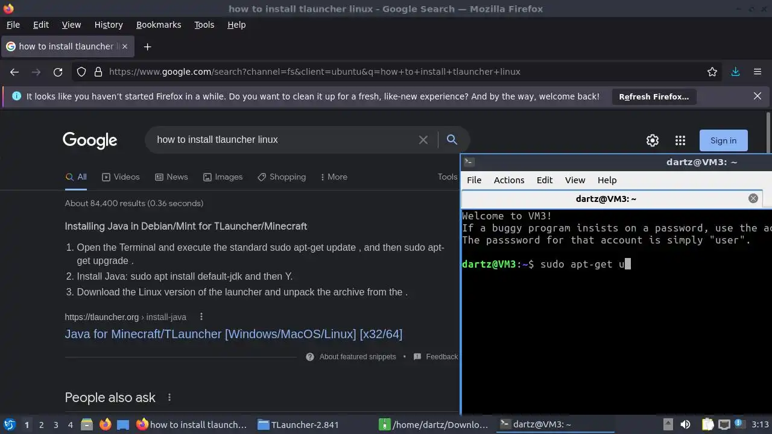The height and width of the screenshot is (434, 772).
Task: Open the desktop start menu icon
Action: click(9, 424)
